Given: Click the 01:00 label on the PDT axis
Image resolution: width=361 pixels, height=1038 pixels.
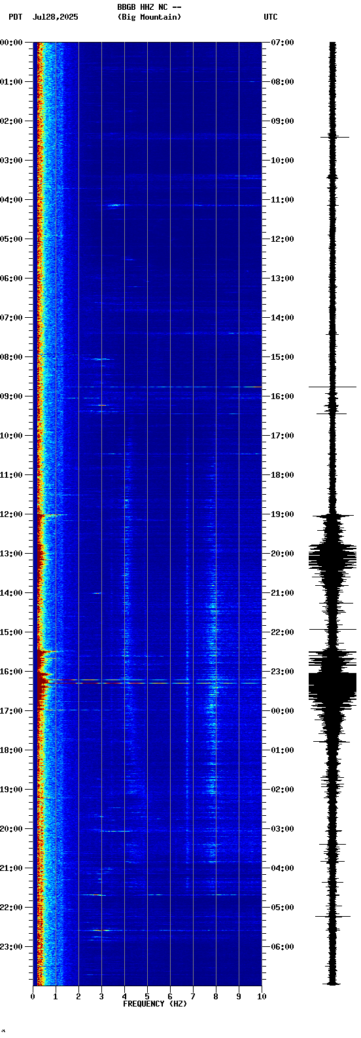Looking at the screenshot, I should (x=12, y=82).
